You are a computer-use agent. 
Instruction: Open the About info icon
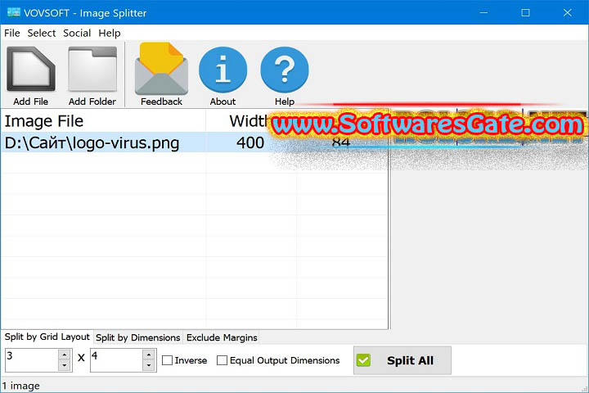(223, 70)
